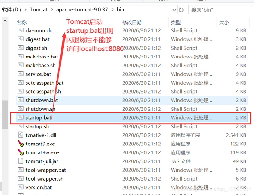Select the file name shutdown.sh
Screen dimensions: 254x195
40,109
